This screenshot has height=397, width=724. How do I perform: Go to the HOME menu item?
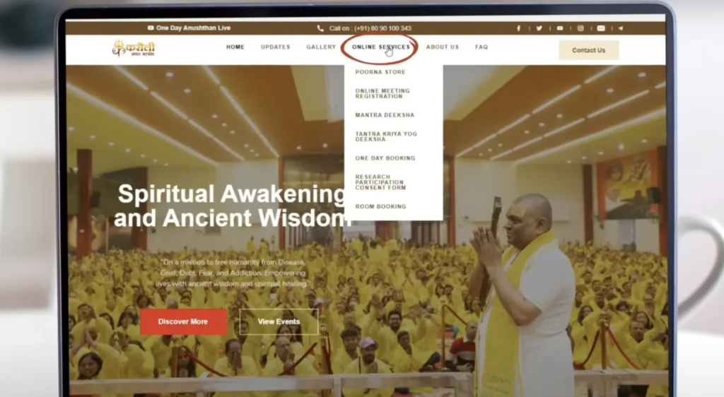235,47
